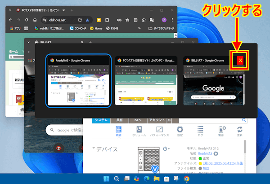Open the home page in oldnote.net window
Screen dimensions: 270x184
point(35,20)
